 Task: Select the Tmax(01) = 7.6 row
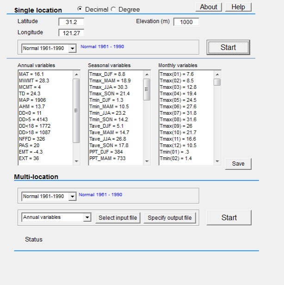click(186, 74)
